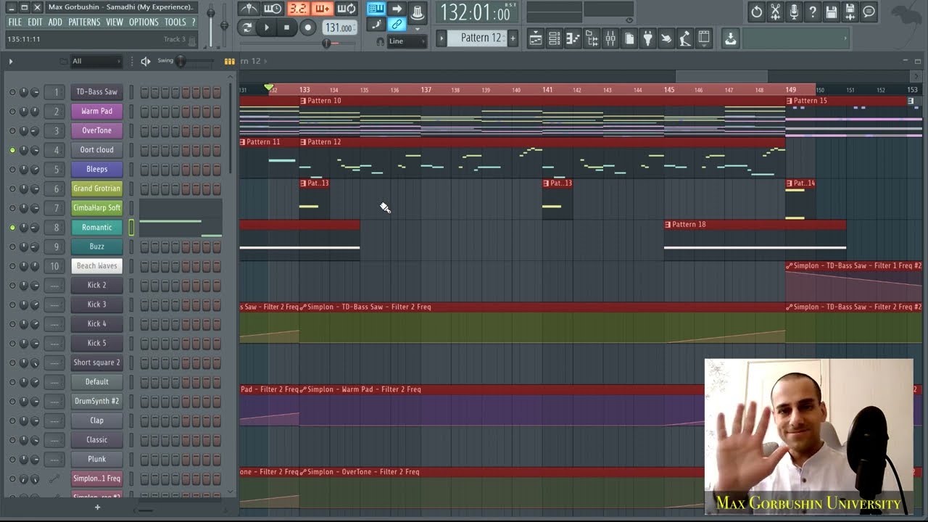Open the All channel filter dropdown
The height and width of the screenshot is (522, 928).
pyautogui.click(x=96, y=62)
